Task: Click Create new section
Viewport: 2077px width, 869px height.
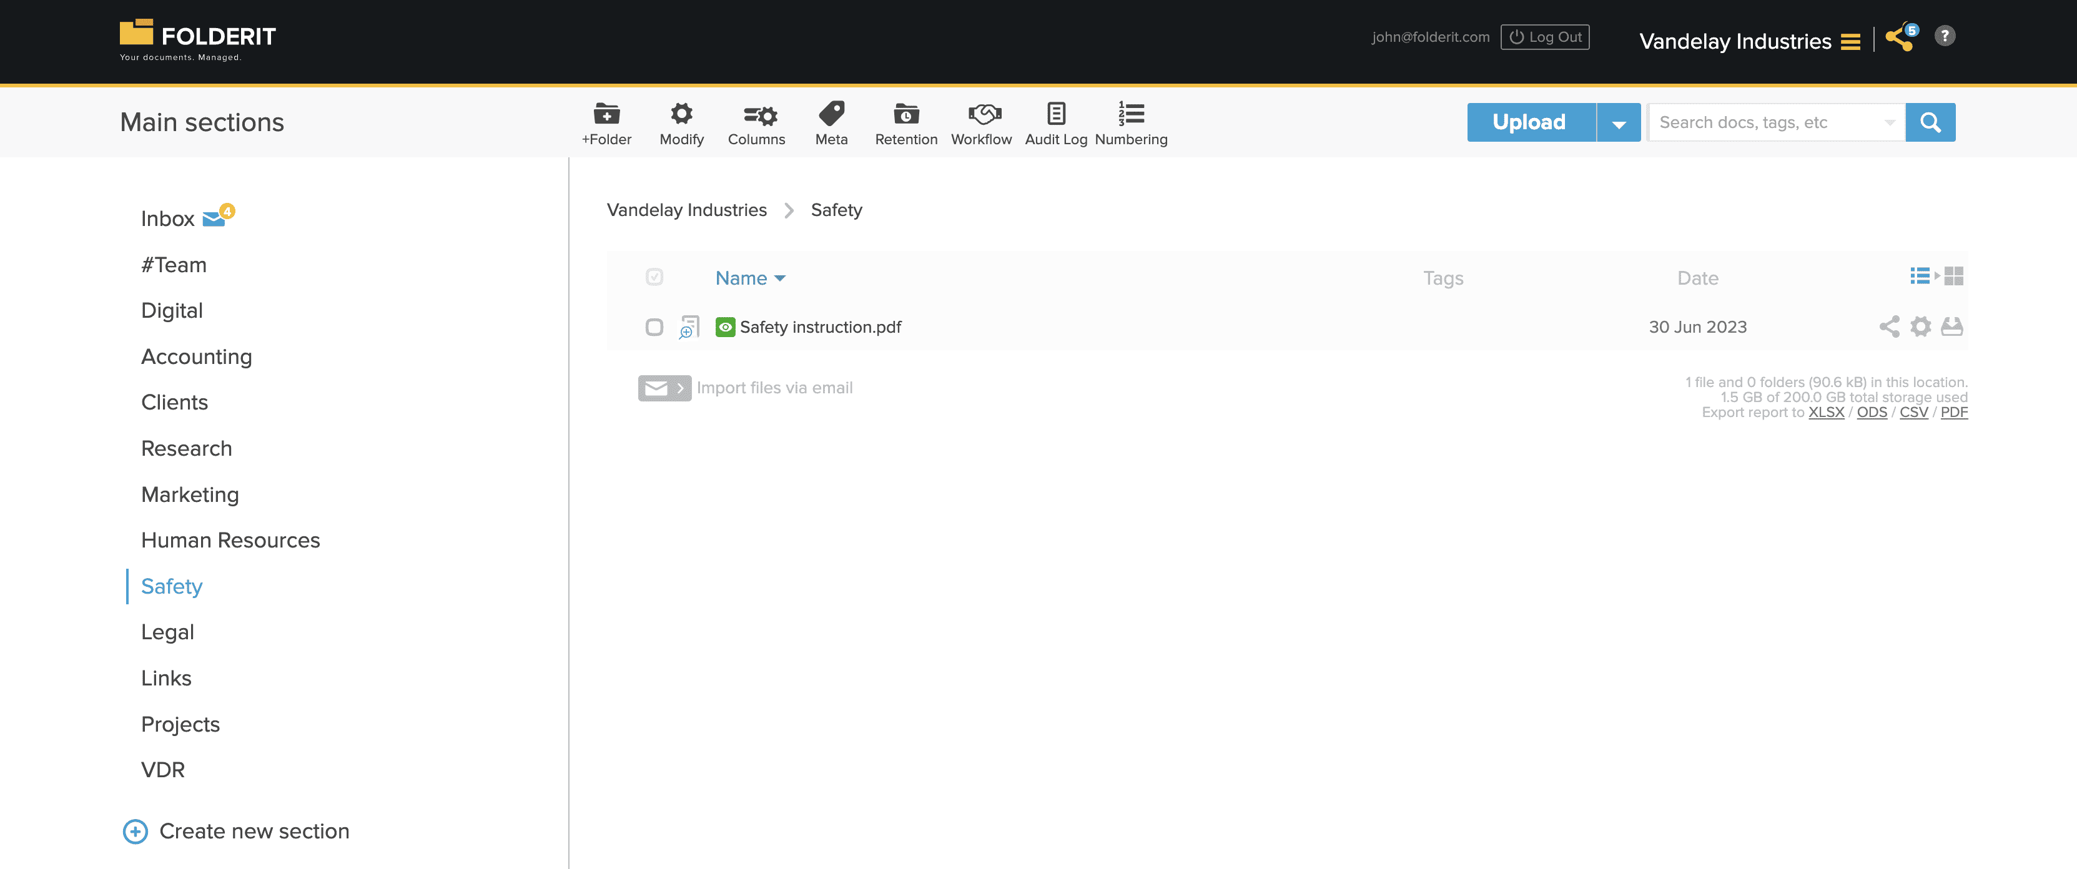Action: tap(254, 831)
